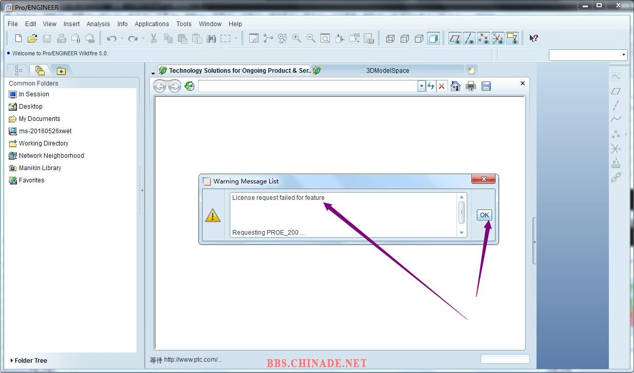Click the Paste clipboard icon
Viewport: 634px width, 373px height.
tap(182, 38)
